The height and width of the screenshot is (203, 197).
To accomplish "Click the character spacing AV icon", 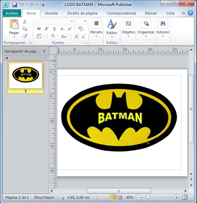I will [39, 36].
